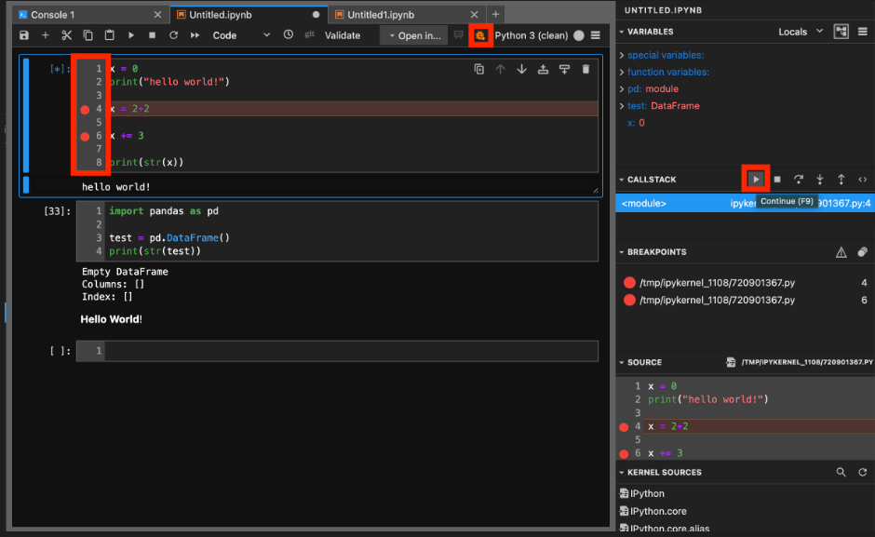The height and width of the screenshot is (537, 875).
Task: Close the Console 1 tab
Action: tap(157, 15)
